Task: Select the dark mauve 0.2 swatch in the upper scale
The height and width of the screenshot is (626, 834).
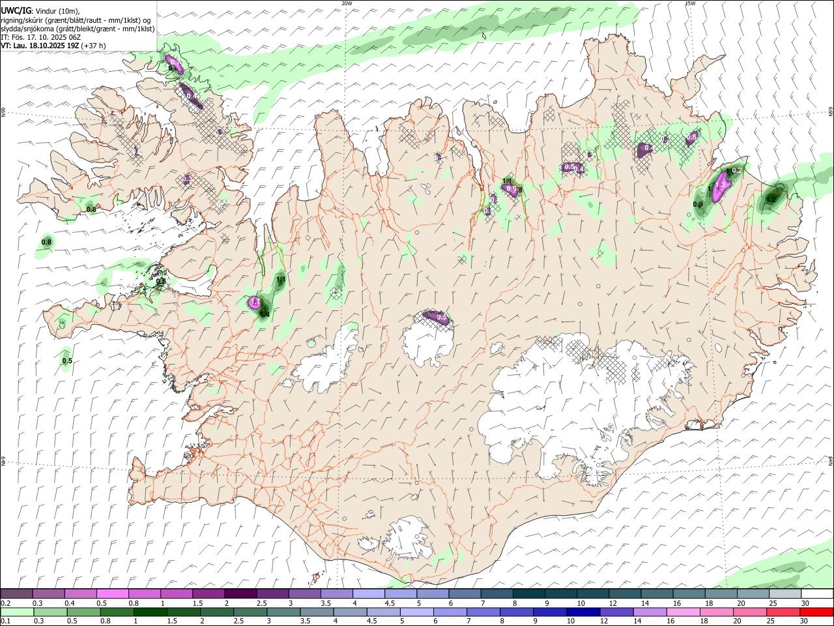Action: point(18,594)
